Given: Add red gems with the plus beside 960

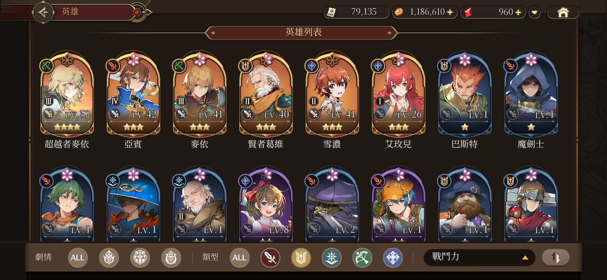Looking at the screenshot, I should 518,12.
